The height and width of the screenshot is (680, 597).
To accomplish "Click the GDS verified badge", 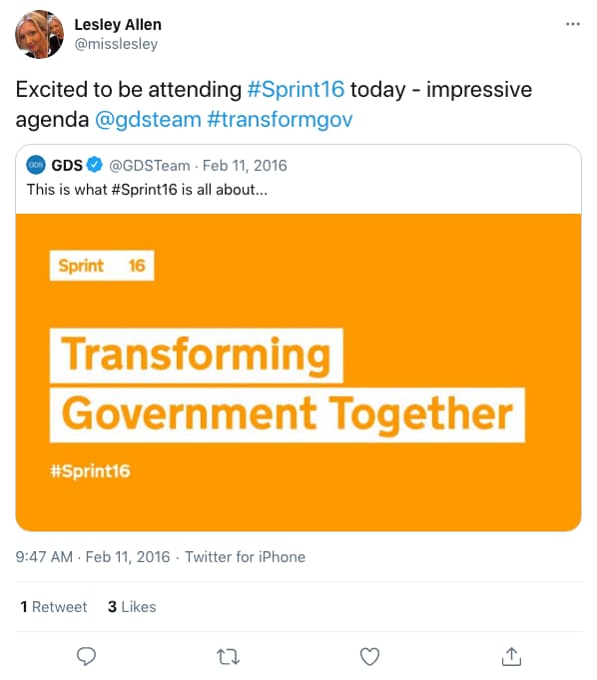I will coord(95,165).
